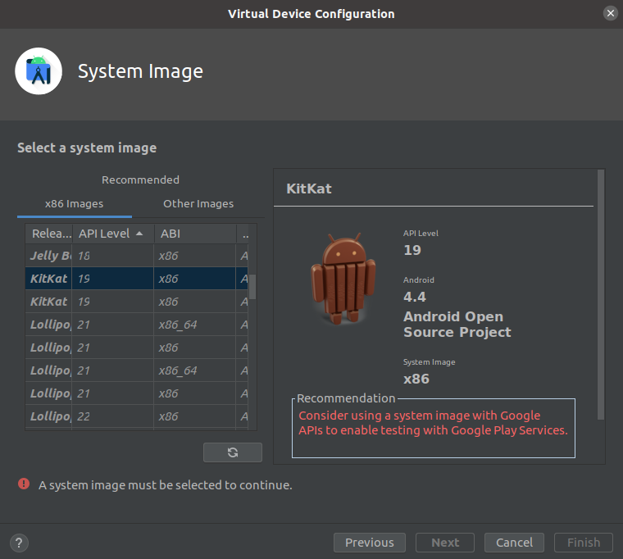The height and width of the screenshot is (559, 623).
Task: Select the Jelly Bean API 18 row
Action: (x=137, y=256)
